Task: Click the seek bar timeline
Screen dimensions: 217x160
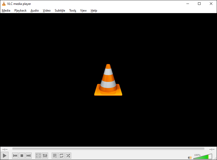Action: [x=108, y=149]
